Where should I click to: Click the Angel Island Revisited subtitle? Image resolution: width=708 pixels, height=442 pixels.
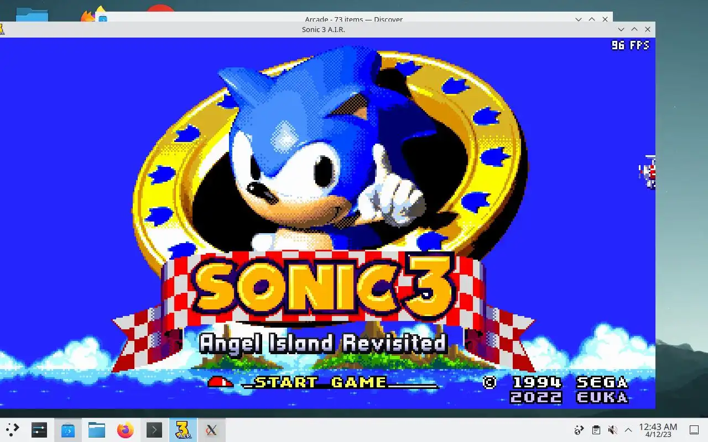323,343
